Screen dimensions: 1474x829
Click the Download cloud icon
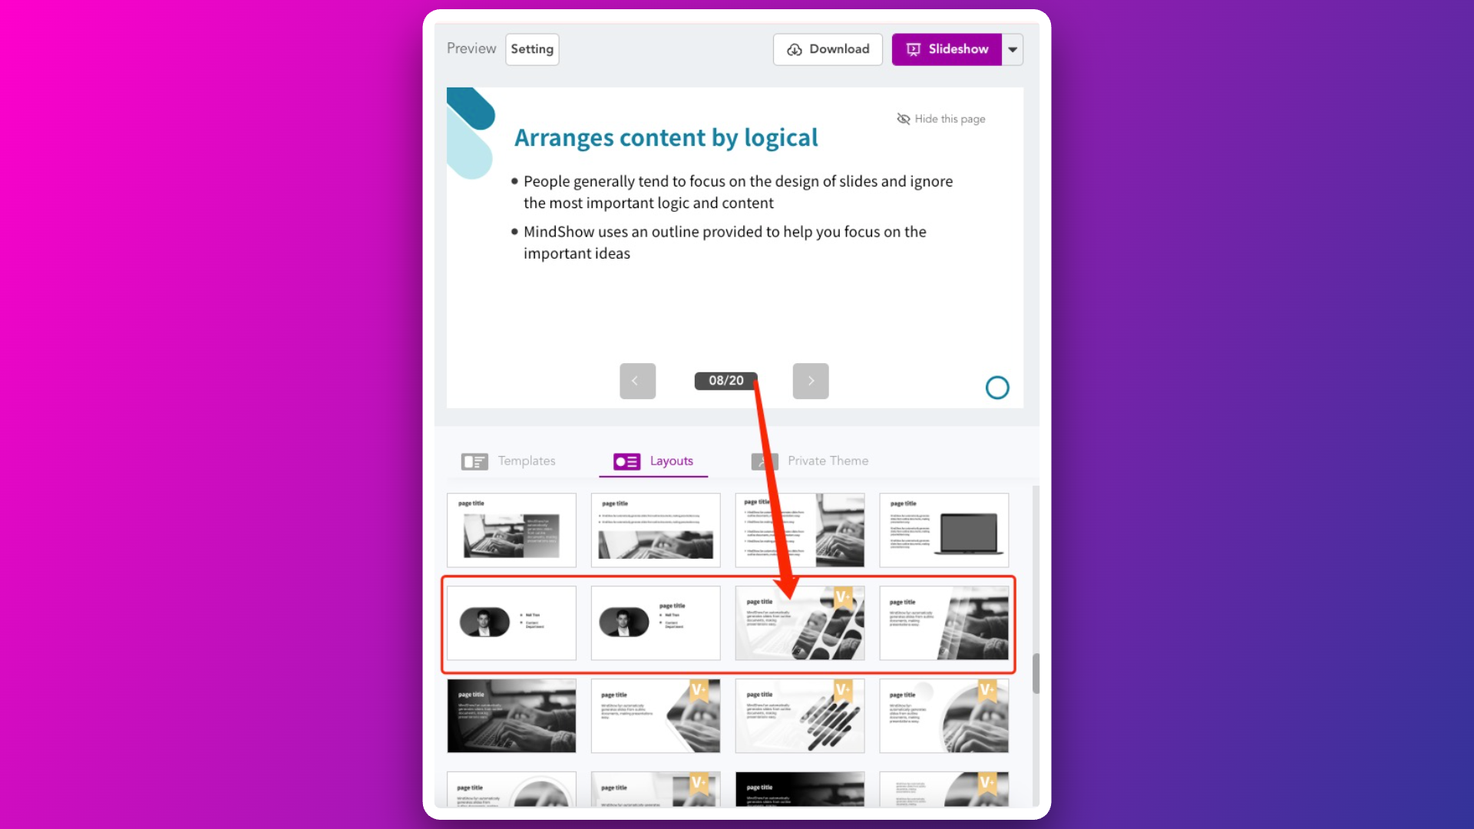[795, 48]
